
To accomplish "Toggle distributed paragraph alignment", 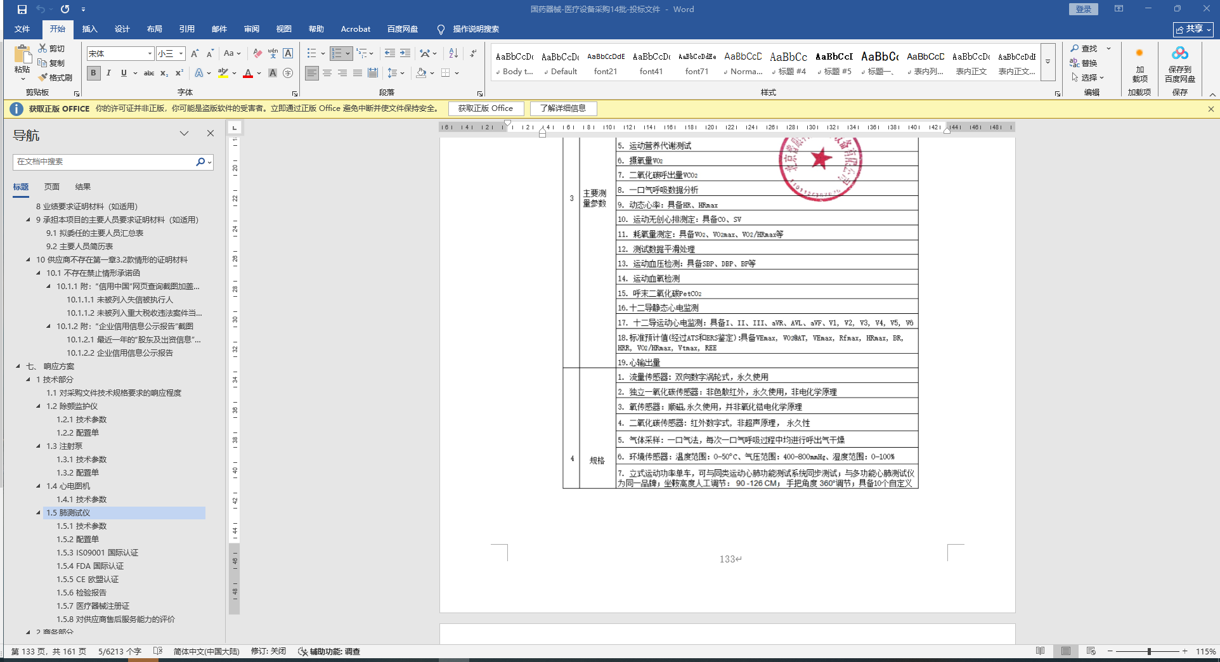I will coord(373,73).
